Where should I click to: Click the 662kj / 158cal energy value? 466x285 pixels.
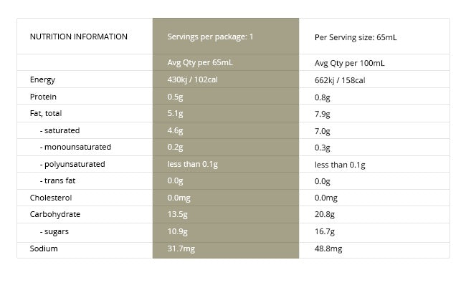(340, 80)
